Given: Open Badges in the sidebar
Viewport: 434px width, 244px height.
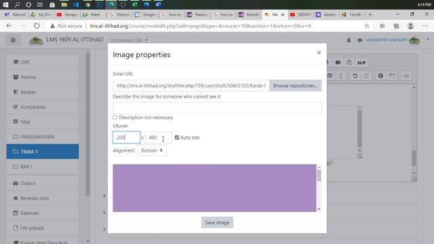Looking at the screenshot, I should [x=43, y=92].
